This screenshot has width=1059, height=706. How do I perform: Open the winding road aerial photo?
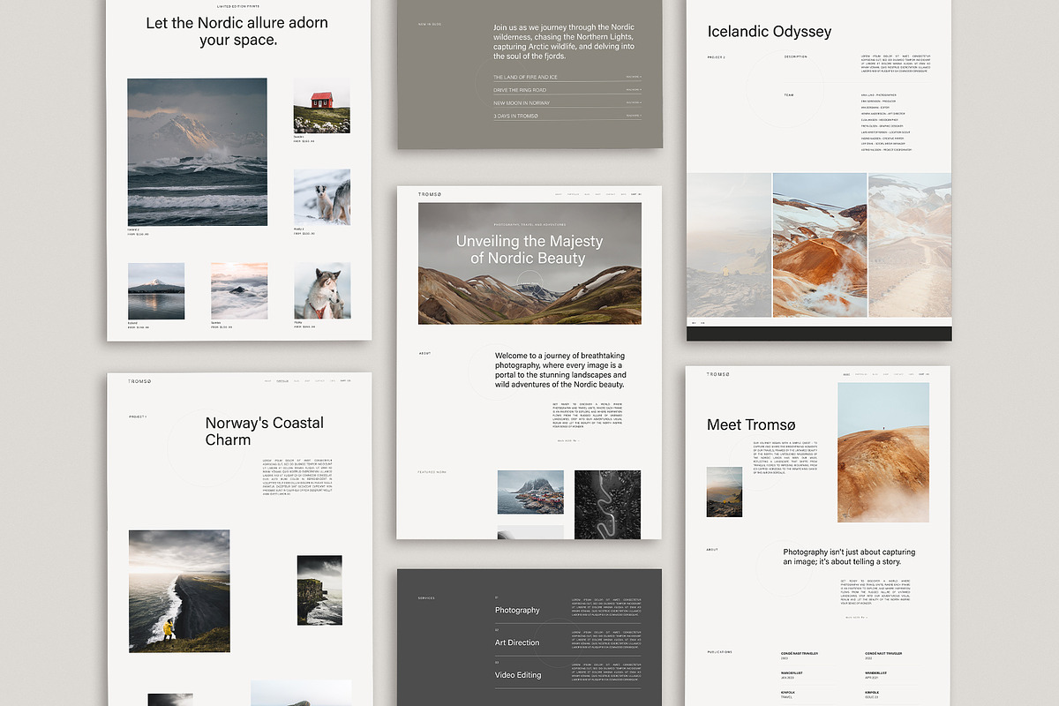(x=607, y=503)
